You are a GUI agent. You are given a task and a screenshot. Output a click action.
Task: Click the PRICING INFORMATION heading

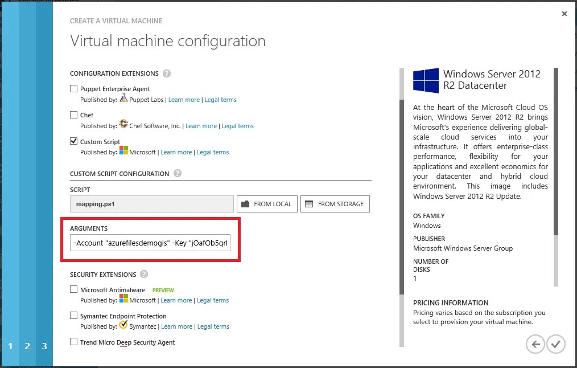(x=451, y=303)
